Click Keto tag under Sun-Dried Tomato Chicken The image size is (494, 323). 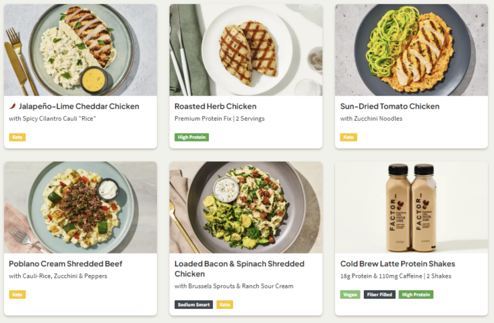(x=348, y=138)
